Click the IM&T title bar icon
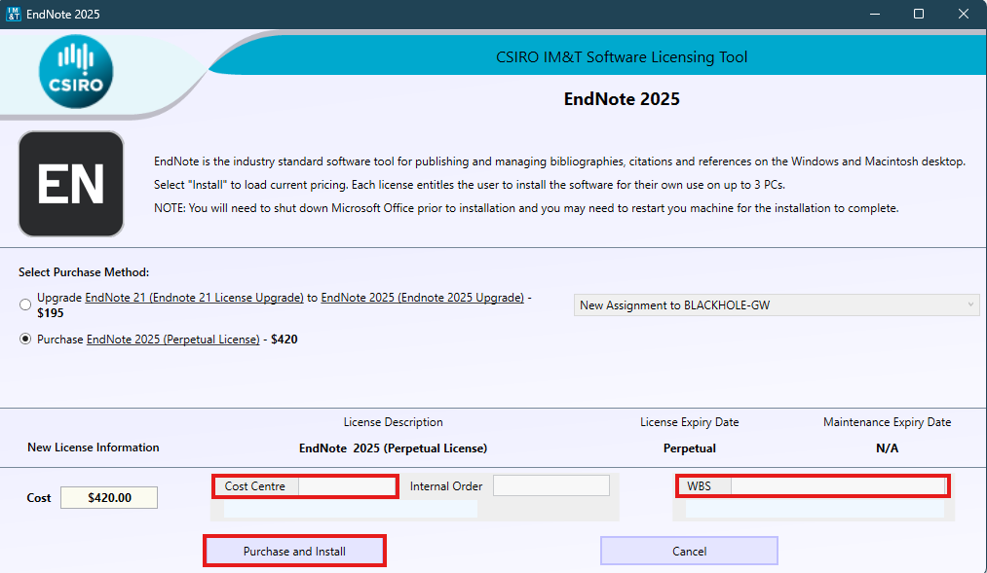987x573 pixels. point(14,14)
